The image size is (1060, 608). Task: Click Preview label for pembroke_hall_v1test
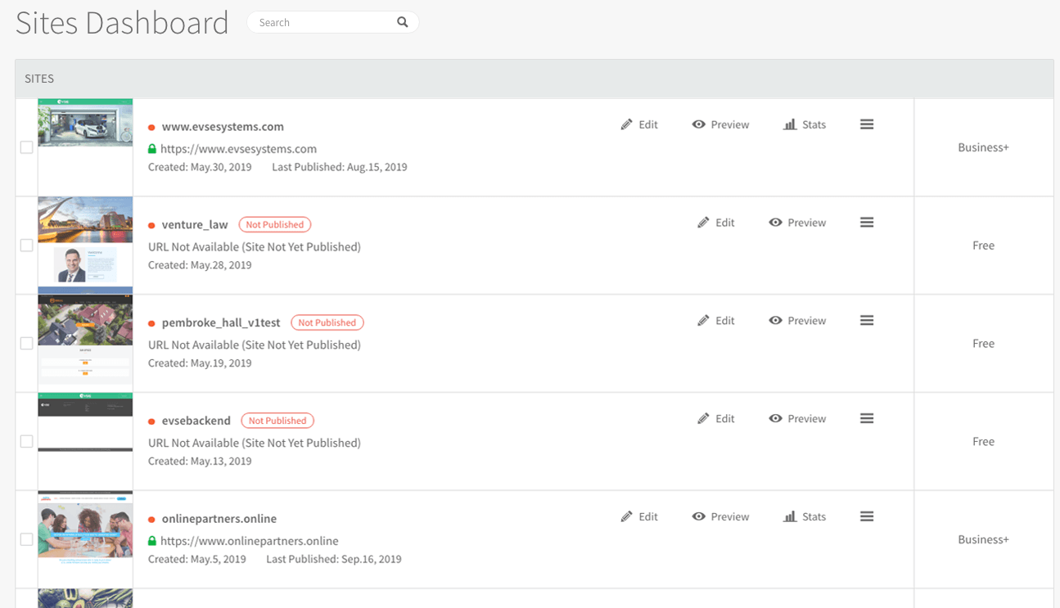(807, 321)
